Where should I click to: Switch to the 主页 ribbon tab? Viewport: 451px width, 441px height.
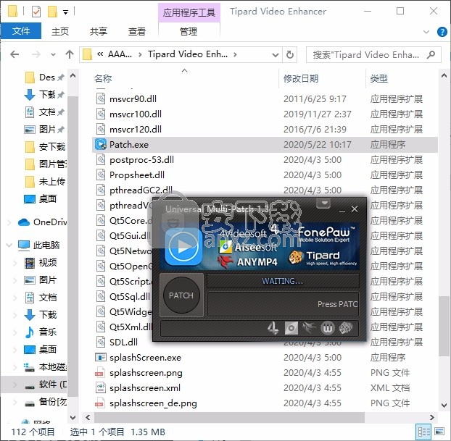(60, 31)
